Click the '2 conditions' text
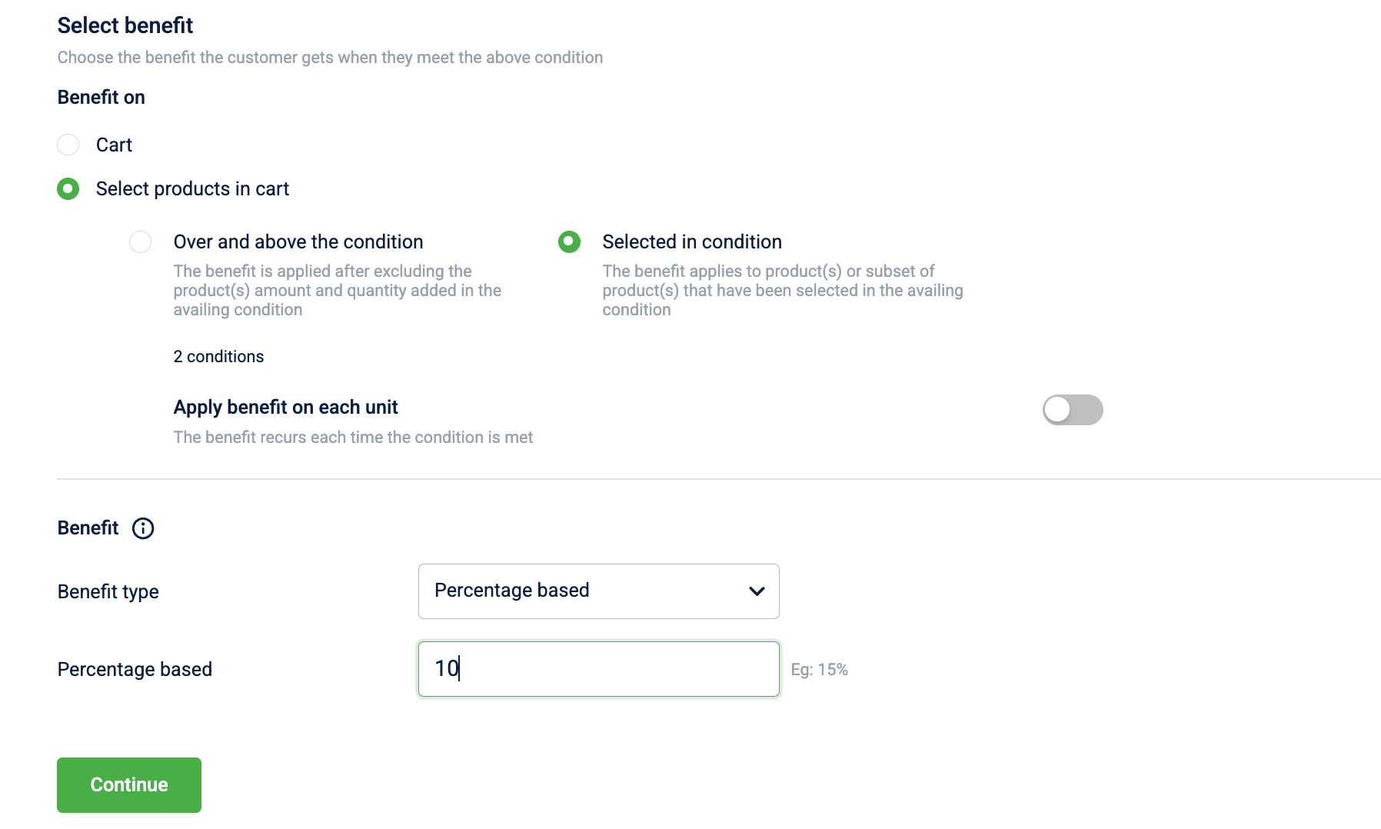Screen dimensions: 1381x829 point(218,356)
